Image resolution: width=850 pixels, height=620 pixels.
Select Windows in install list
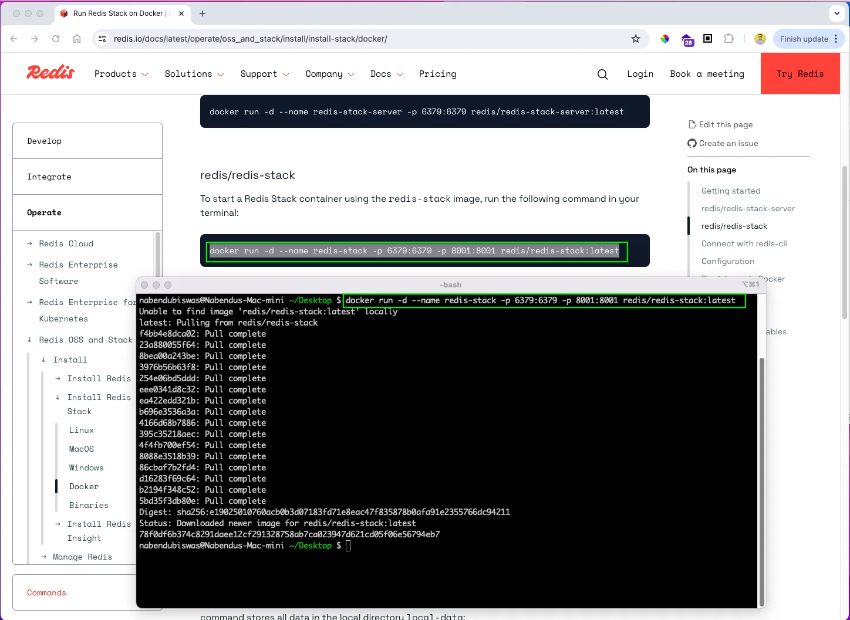[86, 467]
